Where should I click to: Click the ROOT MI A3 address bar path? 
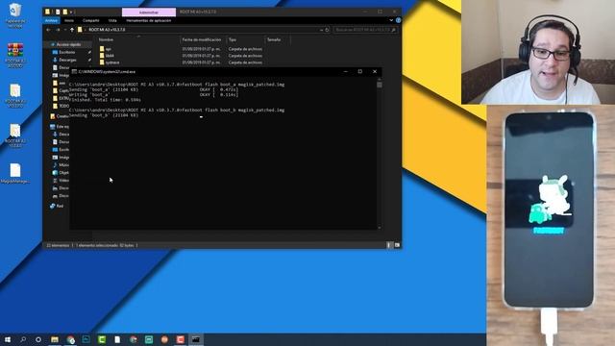point(107,30)
